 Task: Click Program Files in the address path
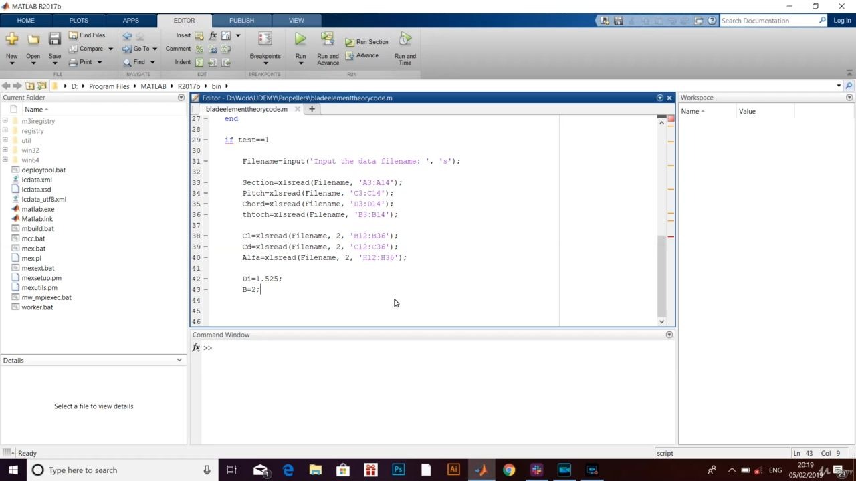[x=109, y=86]
